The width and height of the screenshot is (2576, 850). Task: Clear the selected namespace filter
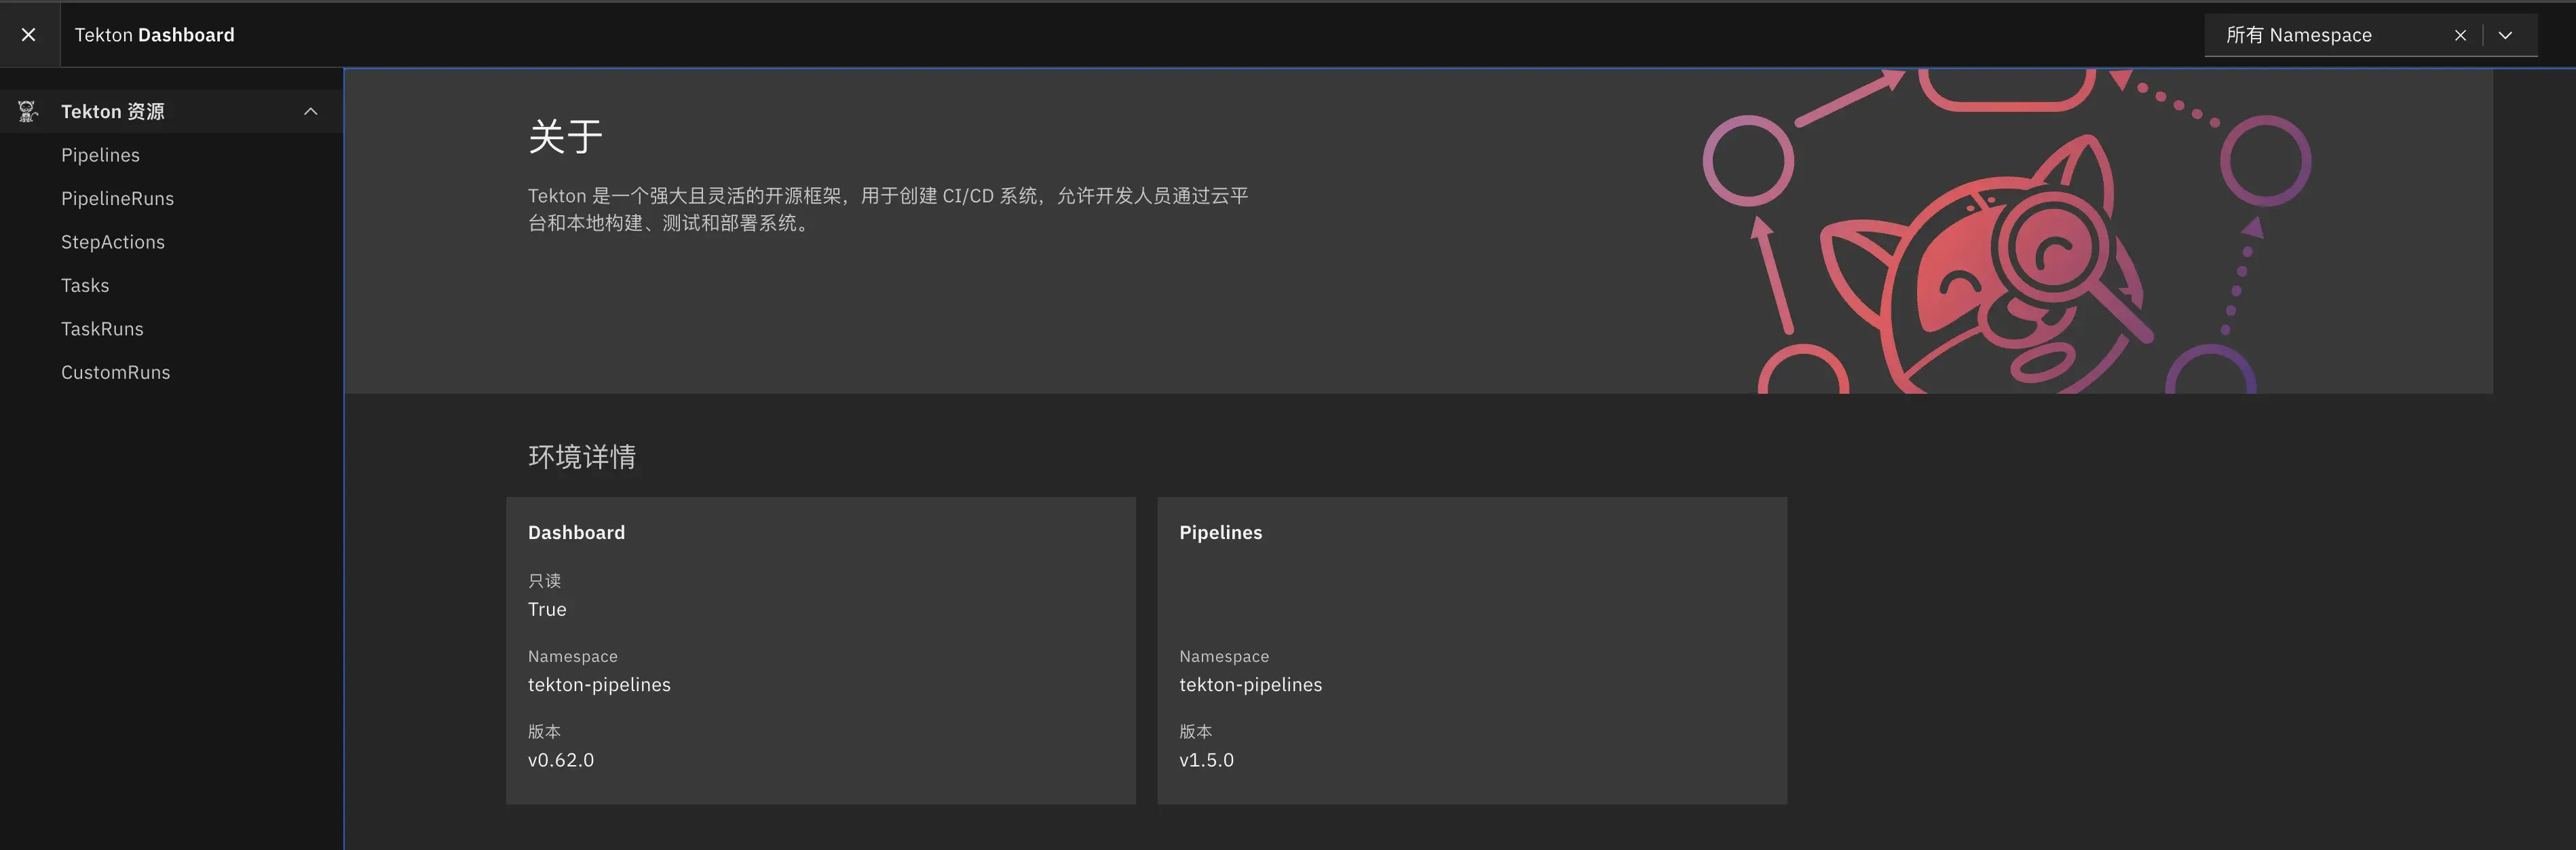[x=2460, y=35]
